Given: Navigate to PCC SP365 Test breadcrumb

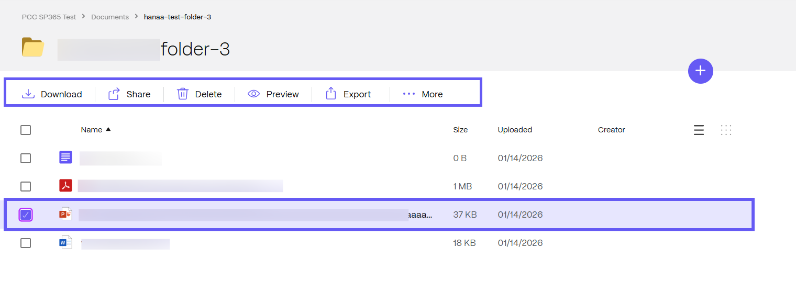Looking at the screenshot, I should (x=49, y=17).
